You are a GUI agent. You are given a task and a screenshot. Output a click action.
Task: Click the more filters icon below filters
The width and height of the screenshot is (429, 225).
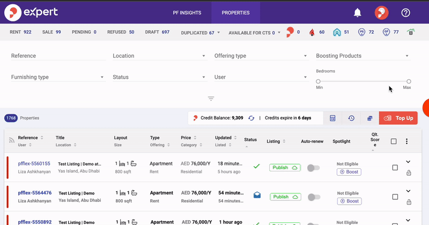[211, 99]
